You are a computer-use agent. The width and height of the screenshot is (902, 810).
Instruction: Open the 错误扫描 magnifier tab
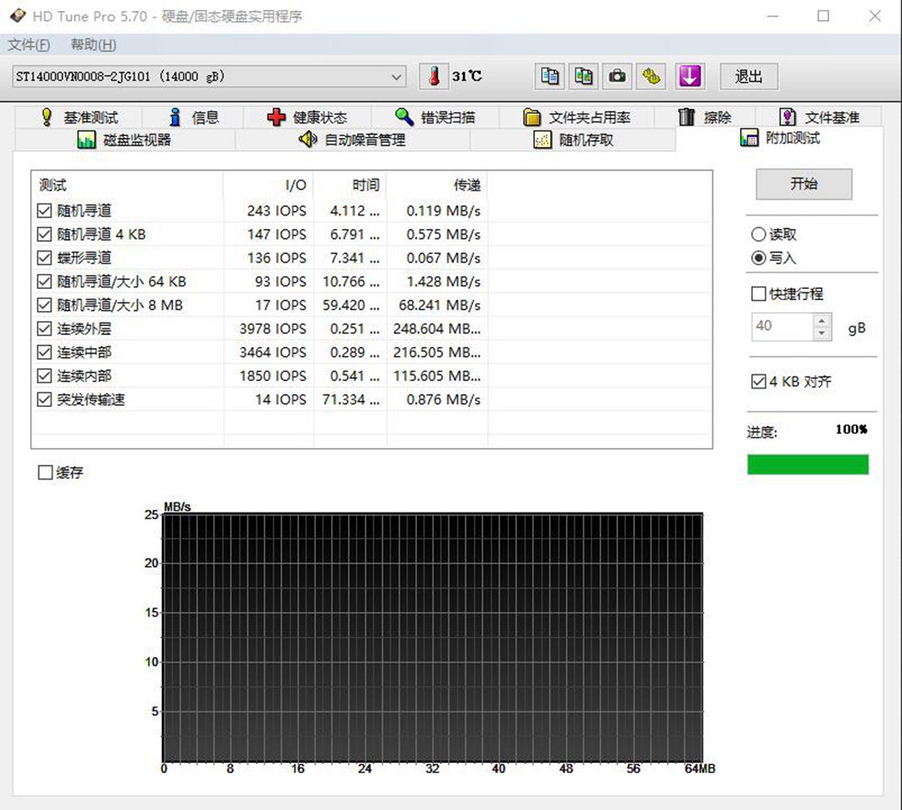point(434,118)
